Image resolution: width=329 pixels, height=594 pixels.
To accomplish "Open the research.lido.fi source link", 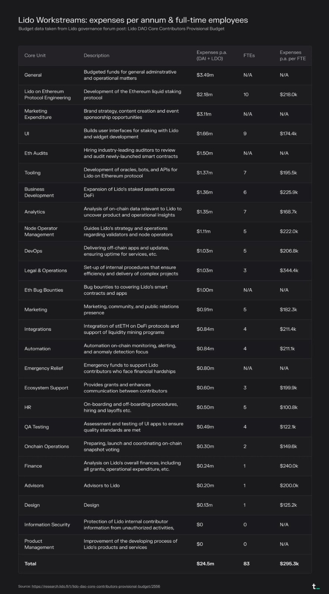I will tap(96, 587).
